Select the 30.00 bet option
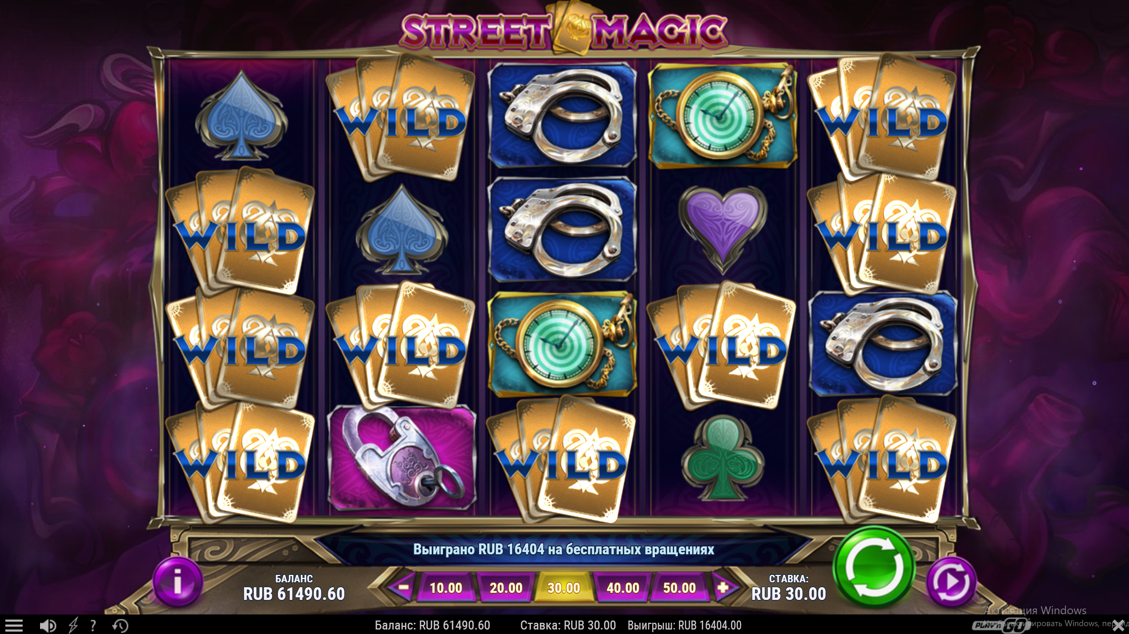The width and height of the screenshot is (1129, 634). tap(564, 588)
